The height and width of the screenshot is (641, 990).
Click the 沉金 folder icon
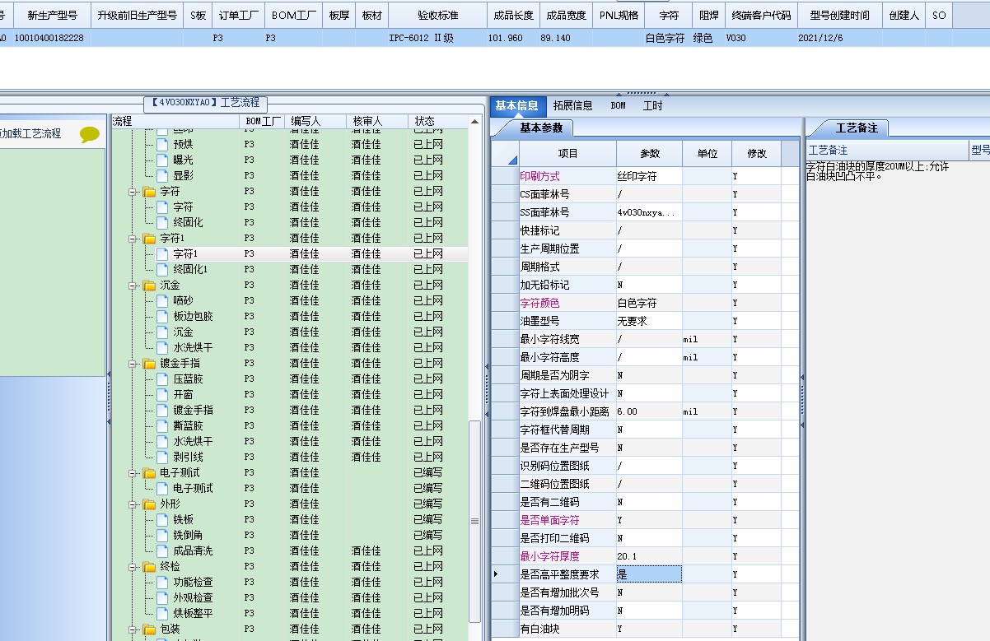149,286
